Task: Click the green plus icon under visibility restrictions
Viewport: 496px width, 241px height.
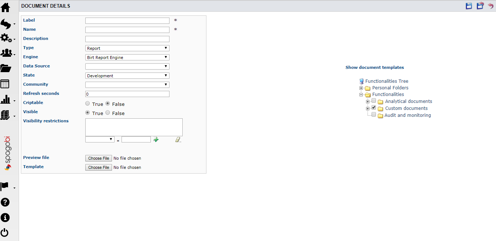Action: point(156,139)
